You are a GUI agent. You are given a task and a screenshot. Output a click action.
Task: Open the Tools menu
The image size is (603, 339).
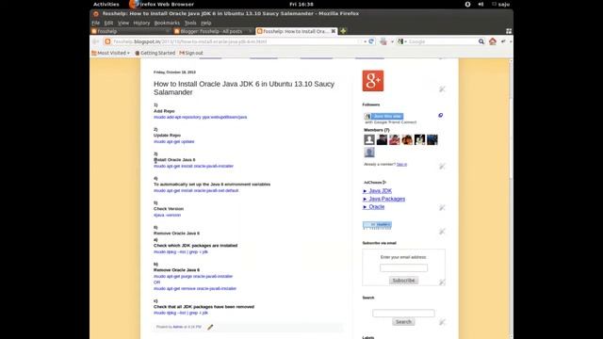[190, 23]
